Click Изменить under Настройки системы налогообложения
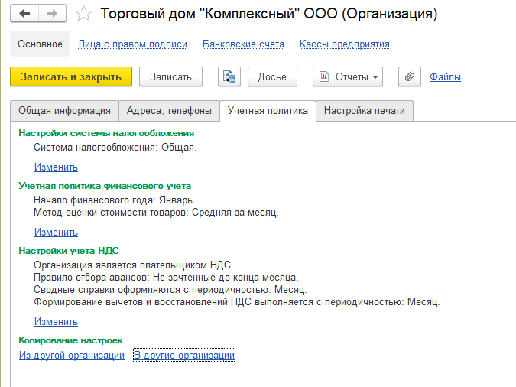This screenshot has height=387, width=516. click(57, 167)
